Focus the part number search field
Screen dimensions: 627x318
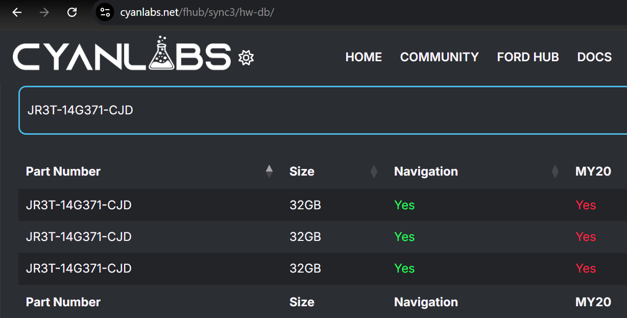coord(306,110)
